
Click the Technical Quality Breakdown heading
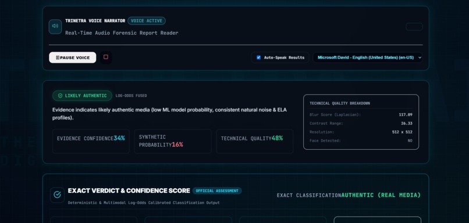tap(340, 103)
